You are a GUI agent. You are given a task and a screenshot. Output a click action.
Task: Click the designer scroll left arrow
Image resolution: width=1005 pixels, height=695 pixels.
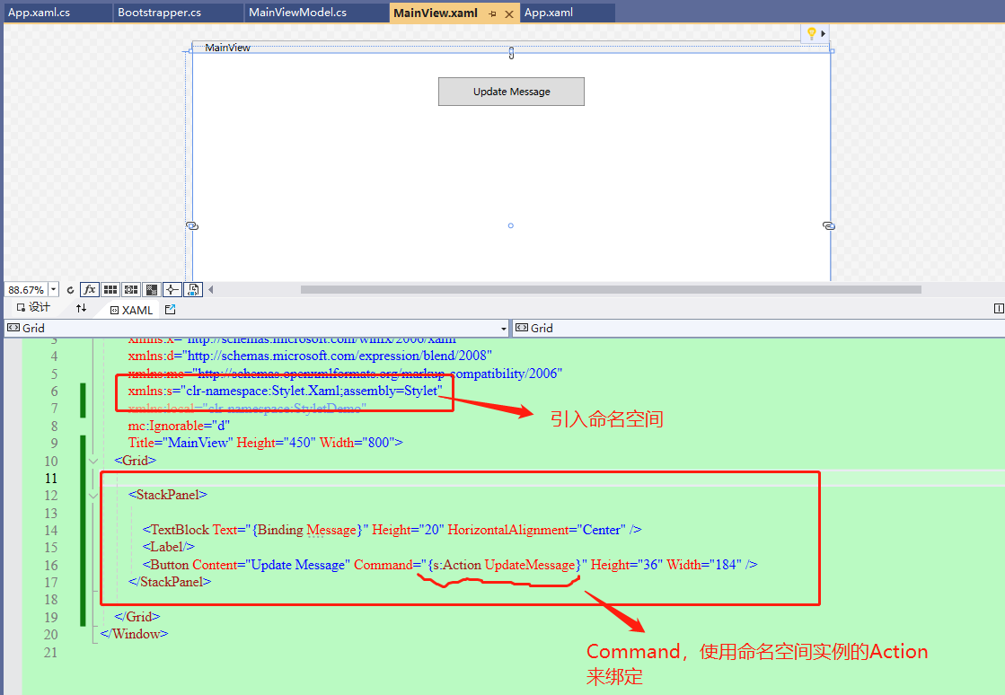point(211,289)
